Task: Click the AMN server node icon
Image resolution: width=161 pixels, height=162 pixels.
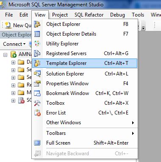Action: [14, 54]
